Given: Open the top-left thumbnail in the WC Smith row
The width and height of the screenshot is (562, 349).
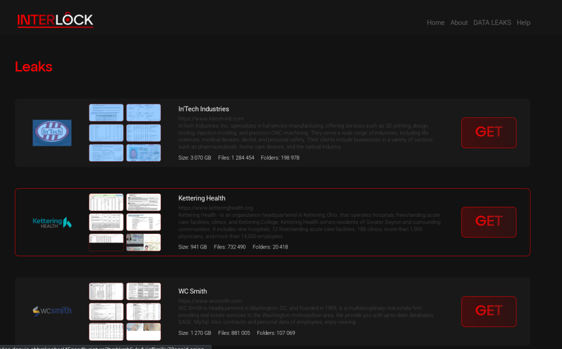Looking at the screenshot, I should (106, 292).
